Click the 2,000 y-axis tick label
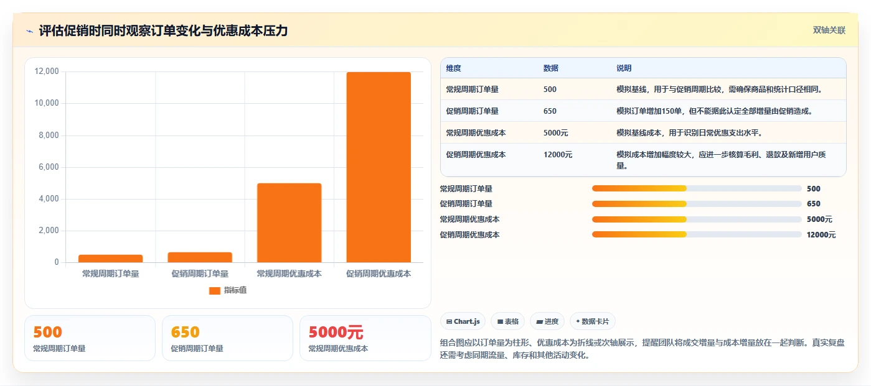Screen dimensions: 871x386 click(49, 231)
